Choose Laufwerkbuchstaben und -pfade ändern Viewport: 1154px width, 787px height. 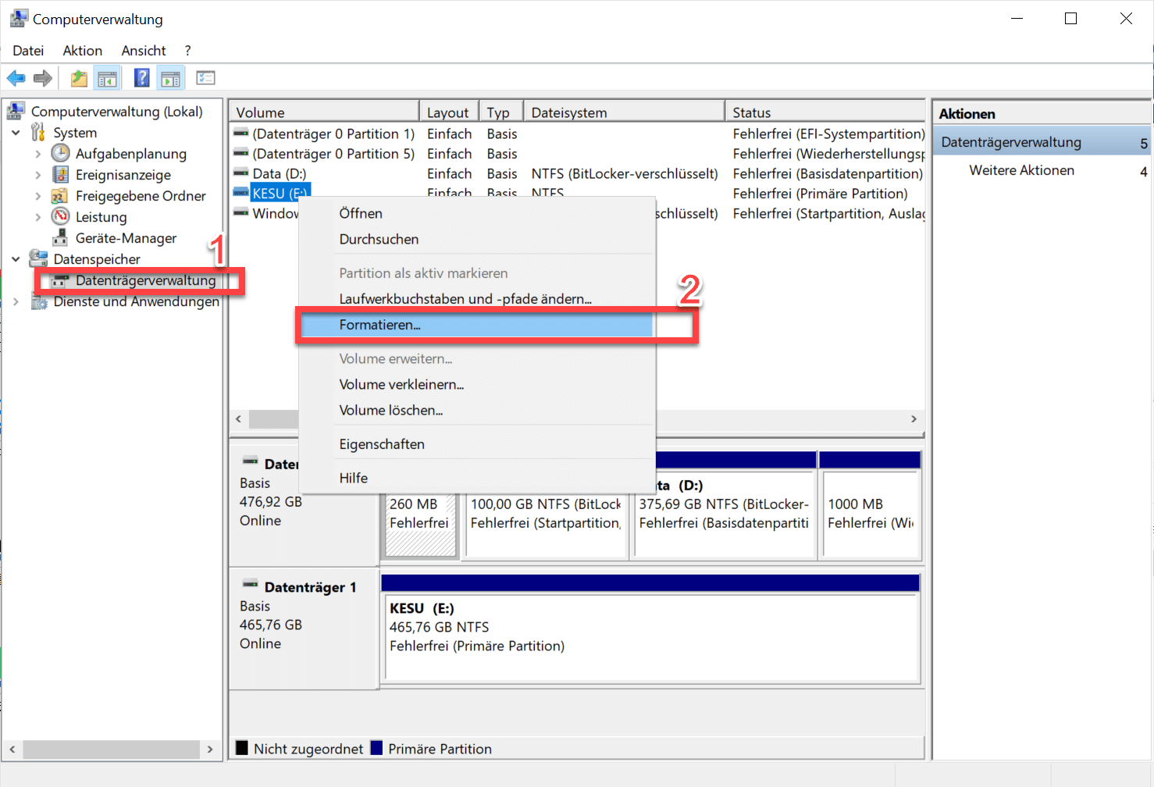[476, 299]
